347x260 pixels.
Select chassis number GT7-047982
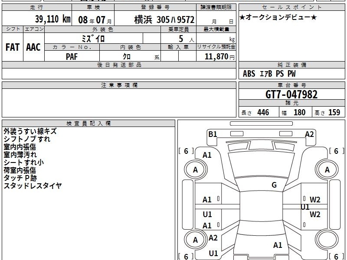click(x=291, y=94)
